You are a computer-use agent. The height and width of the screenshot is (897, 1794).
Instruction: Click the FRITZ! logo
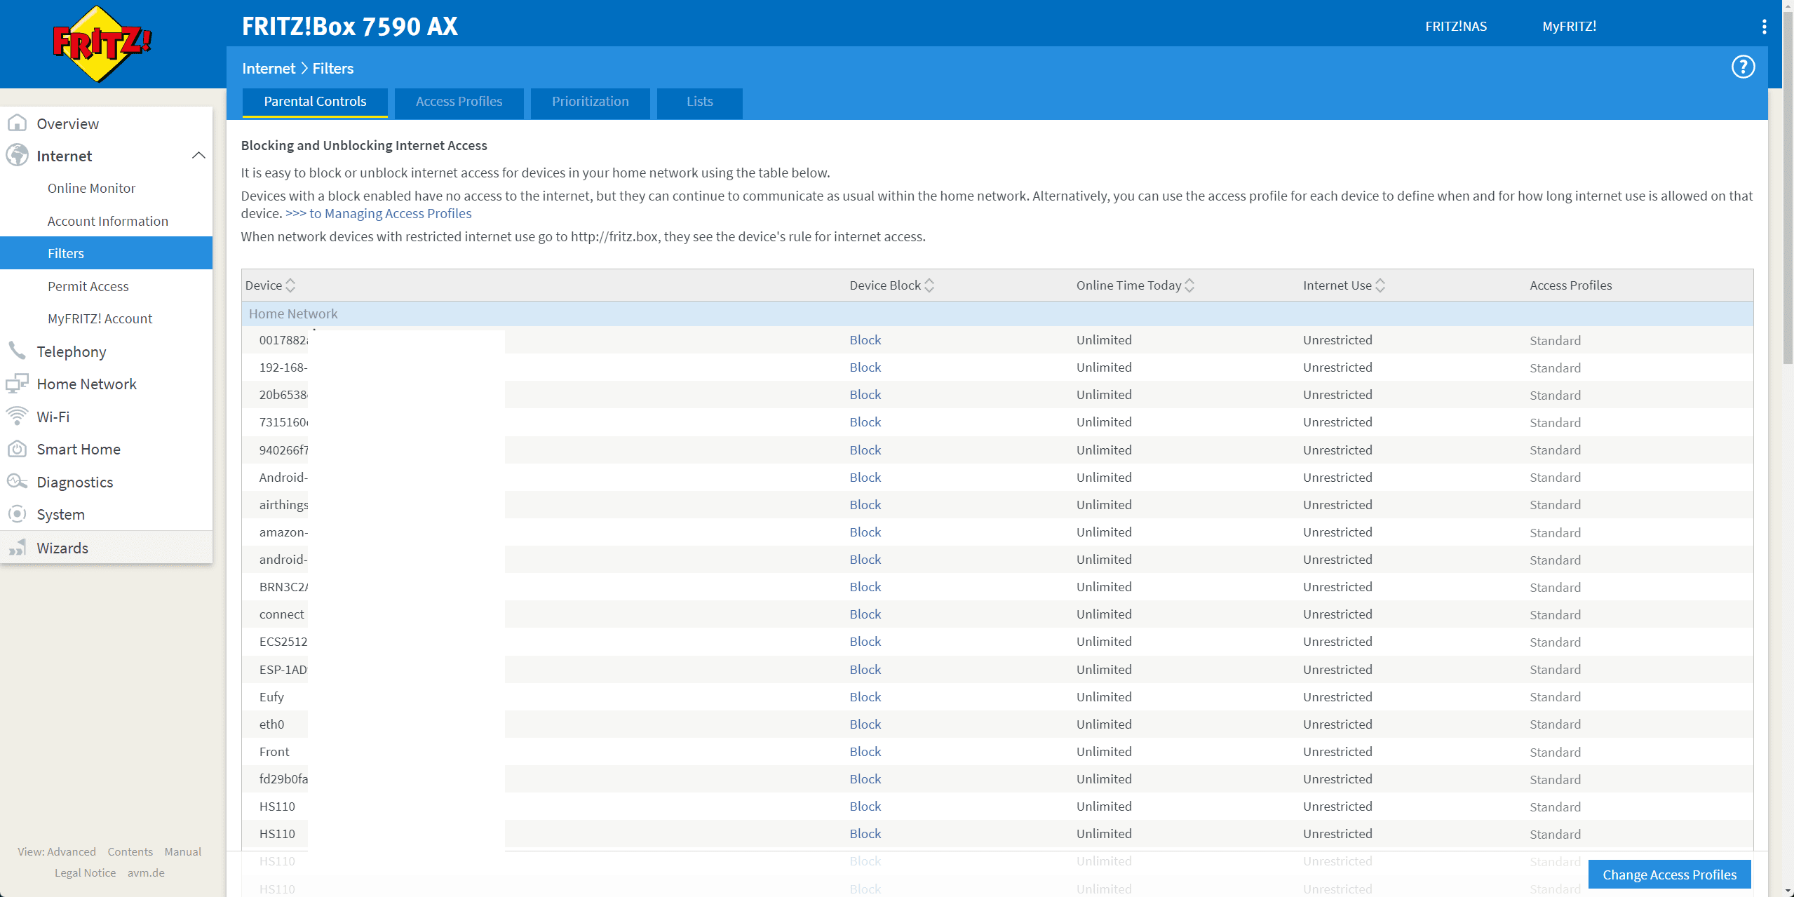click(x=102, y=43)
